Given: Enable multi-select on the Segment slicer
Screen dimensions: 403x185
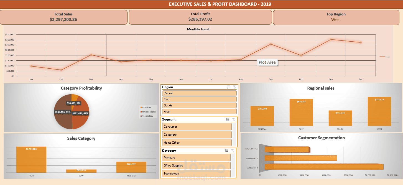Looking at the screenshot, I should 228,119.
